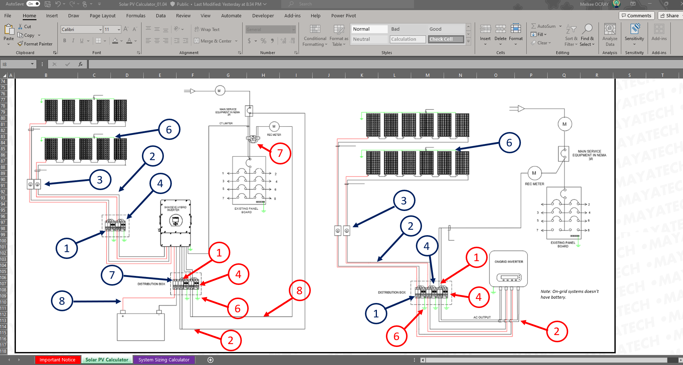Click inside the formula bar input

(361, 64)
